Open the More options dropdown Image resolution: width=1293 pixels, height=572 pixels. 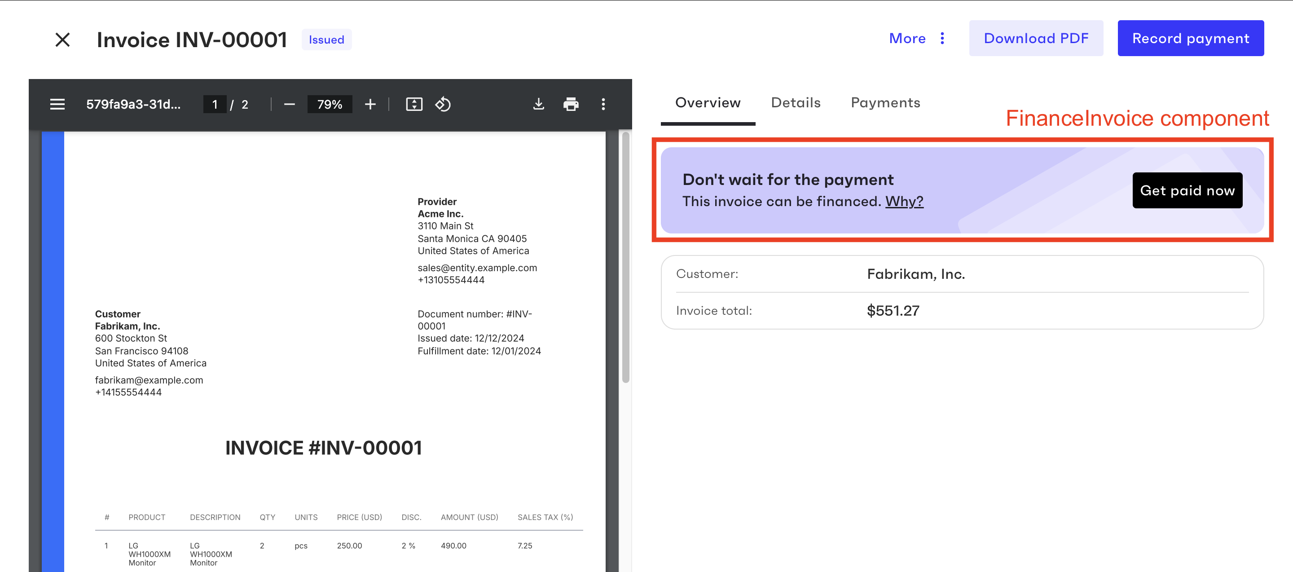pyautogui.click(x=907, y=38)
